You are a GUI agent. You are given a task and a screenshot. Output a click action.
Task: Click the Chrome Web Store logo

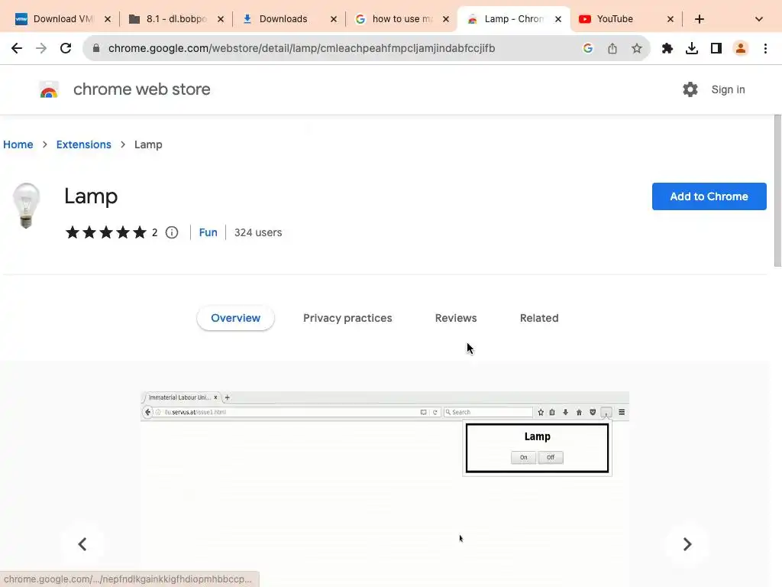[x=49, y=90]
